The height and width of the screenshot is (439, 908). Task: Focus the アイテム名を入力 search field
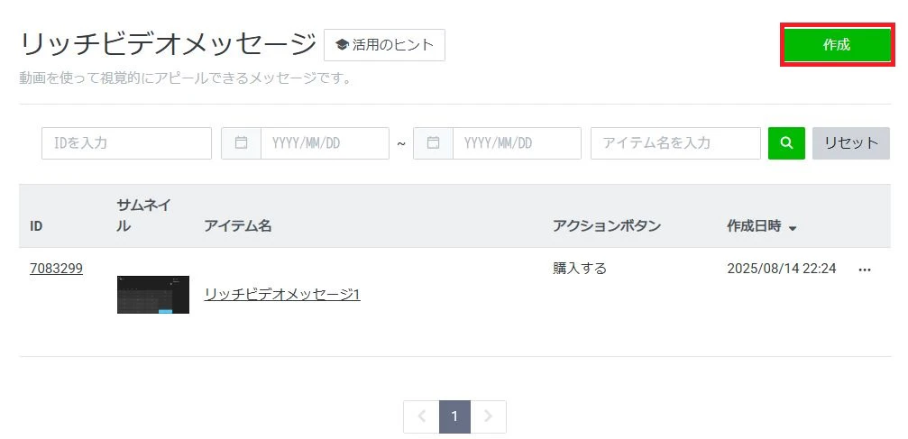point(675,143)
